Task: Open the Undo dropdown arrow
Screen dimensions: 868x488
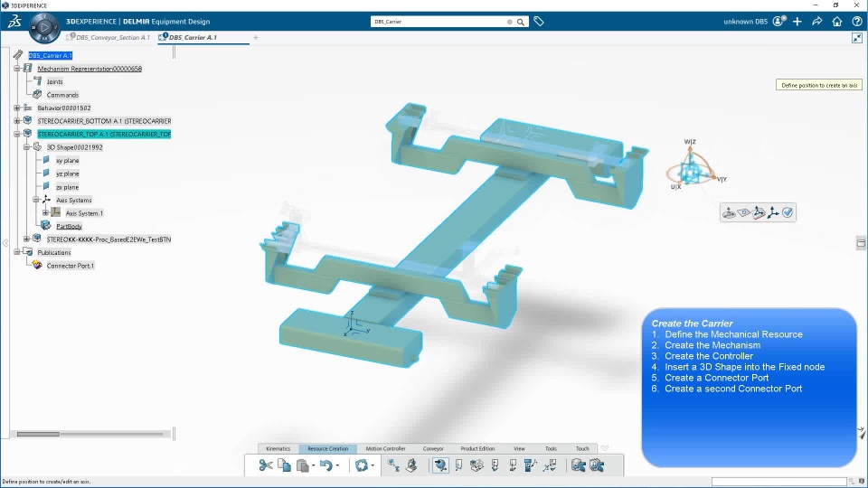Action: [337, 466]
